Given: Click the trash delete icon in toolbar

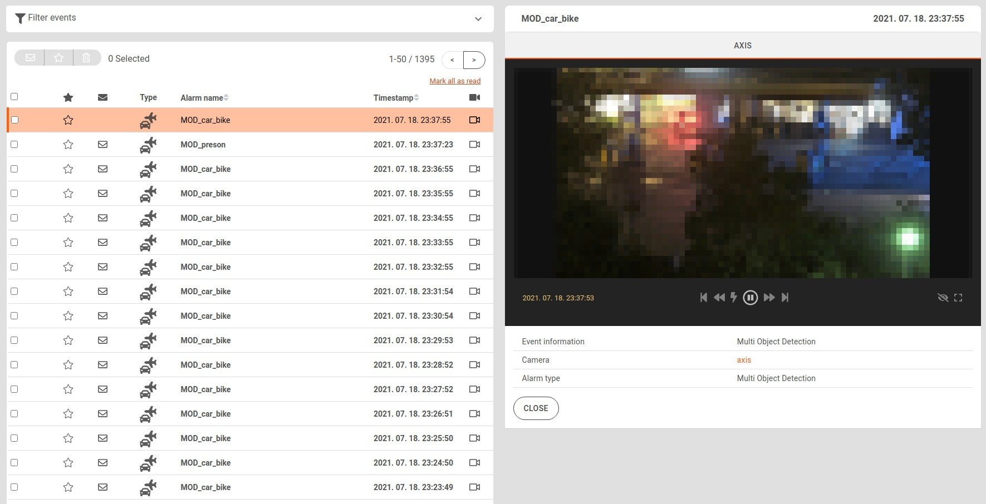Looking at the screenshot, I should (86, 58).
